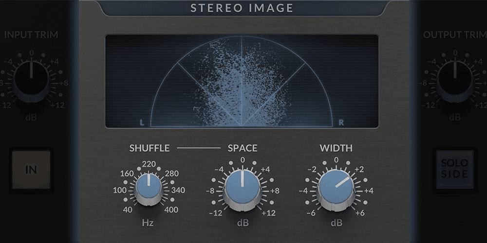
Task: Toggle the IN bypass button
Action: click(x=31, y=170)
